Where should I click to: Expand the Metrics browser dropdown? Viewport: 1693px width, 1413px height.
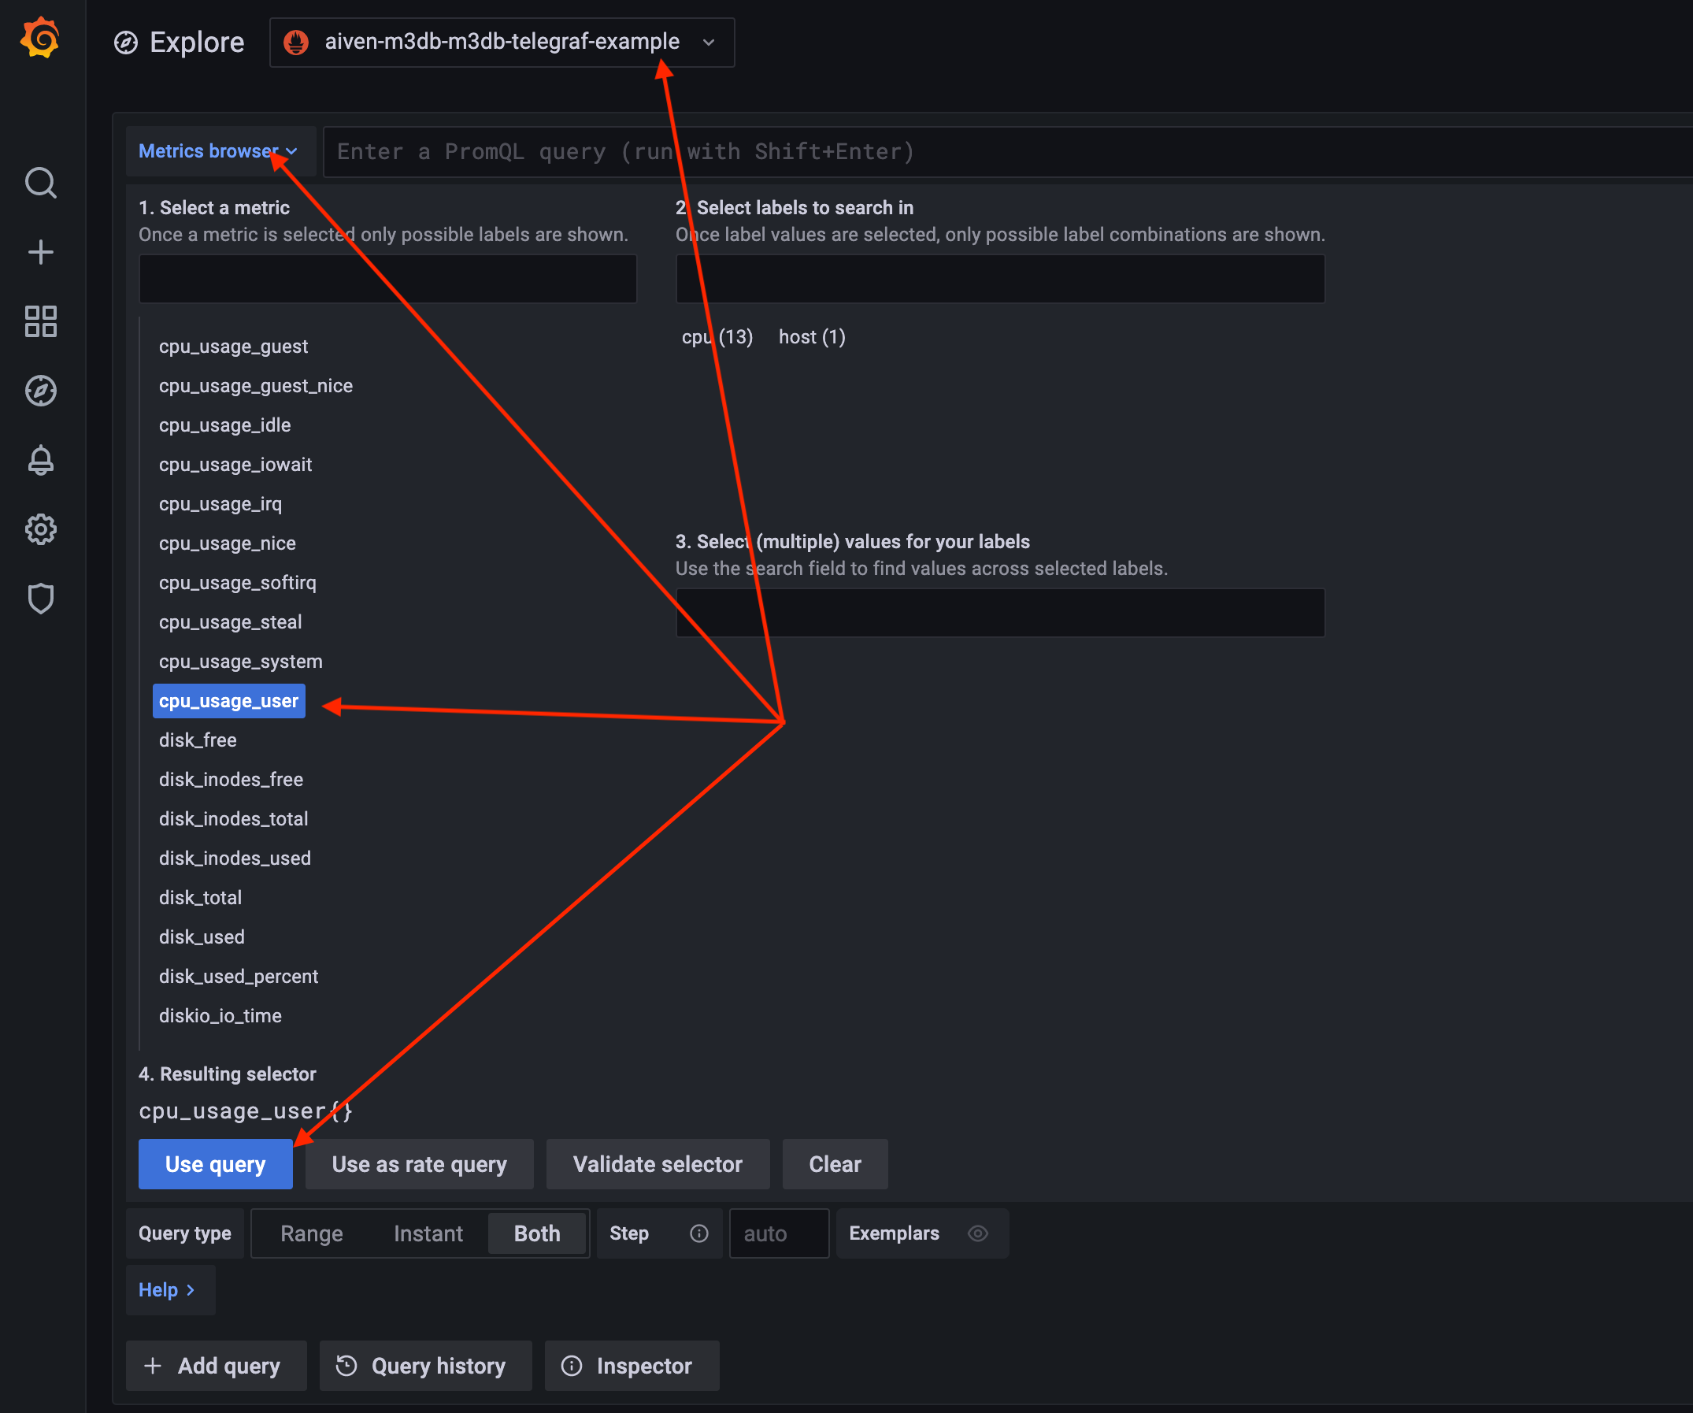click(218, 152)
